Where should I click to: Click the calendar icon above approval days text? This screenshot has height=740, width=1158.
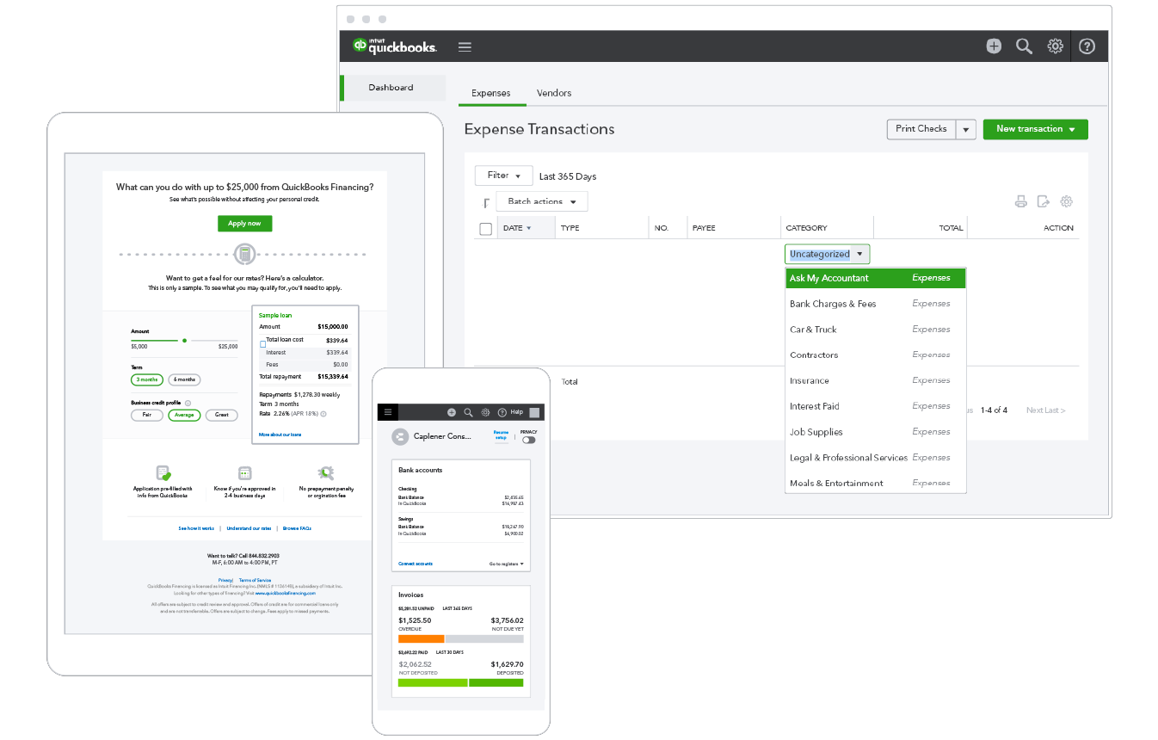click(x=244, y=473)
